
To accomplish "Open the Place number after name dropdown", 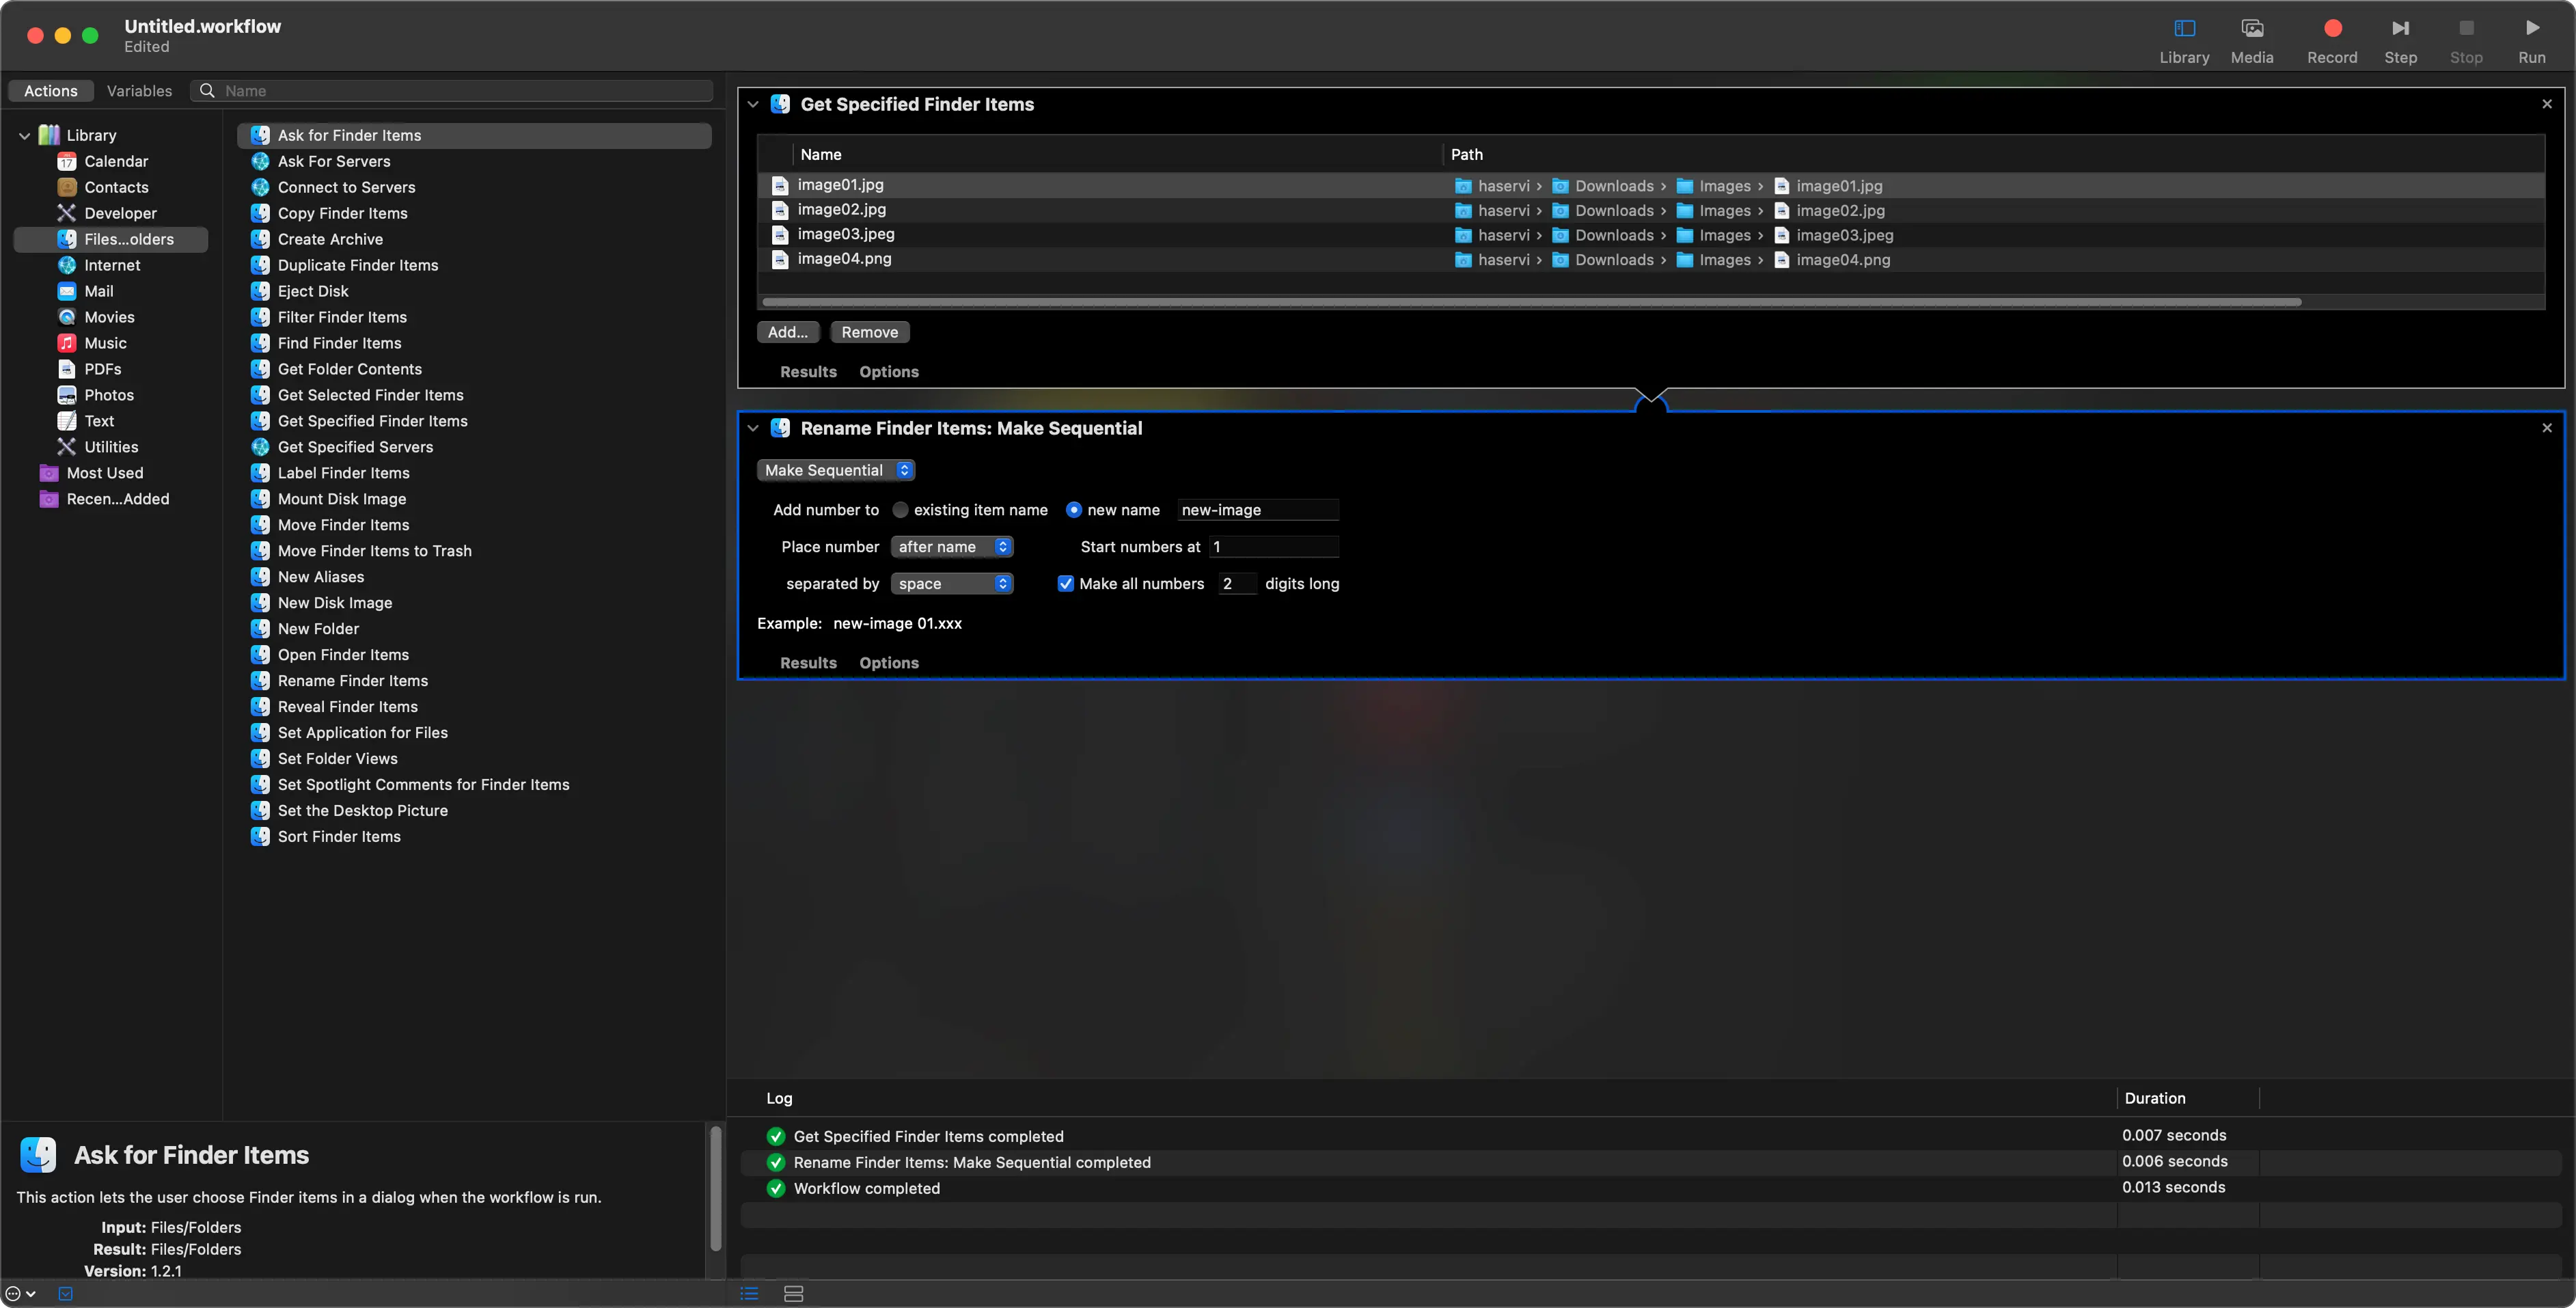I will 951,547.
